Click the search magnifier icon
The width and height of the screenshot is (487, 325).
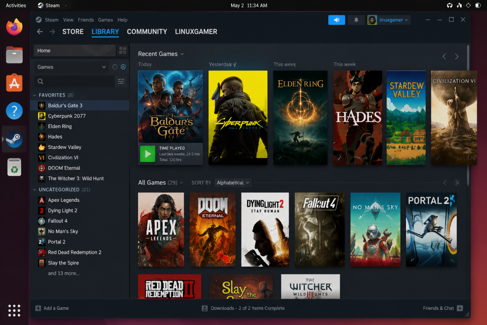pyautogui.click(x=40, y=81)
